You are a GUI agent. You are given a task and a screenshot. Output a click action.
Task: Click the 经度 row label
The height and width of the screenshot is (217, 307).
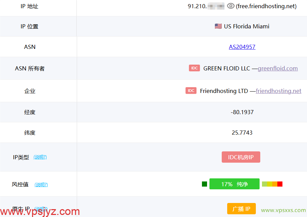click(x=30, y=112)
